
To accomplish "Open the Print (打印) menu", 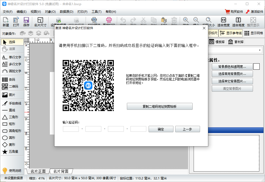I will tap(82, 12).
